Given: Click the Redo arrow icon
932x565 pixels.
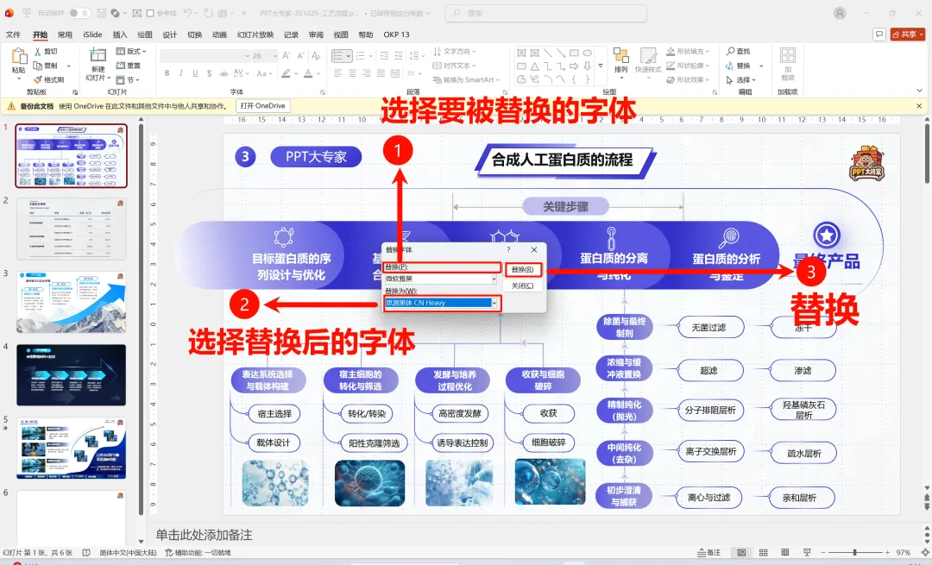Looking at the screenshot, I should [x=209, y=13].
